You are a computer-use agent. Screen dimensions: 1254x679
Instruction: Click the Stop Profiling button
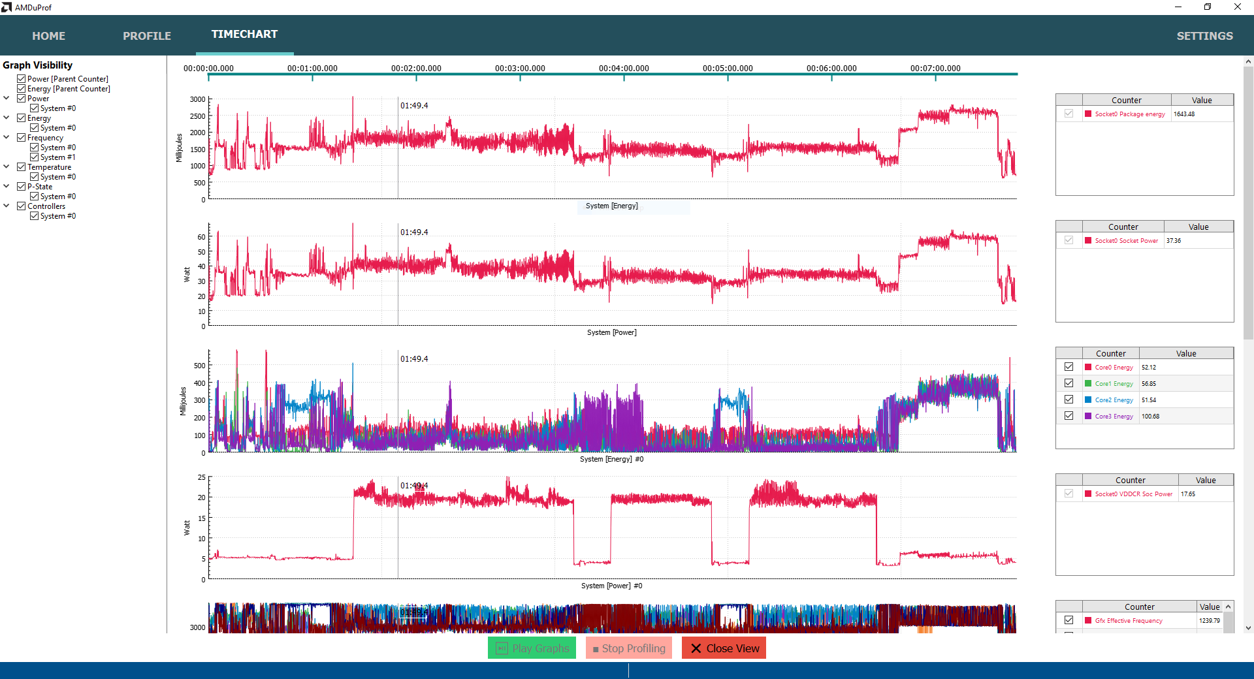coord(629,648)
